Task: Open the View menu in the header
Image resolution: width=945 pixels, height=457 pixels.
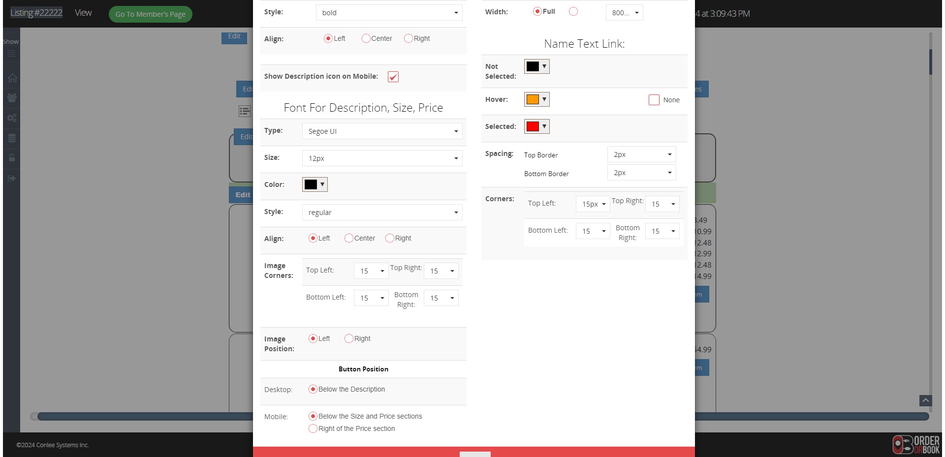Action: tap(83, 13)
